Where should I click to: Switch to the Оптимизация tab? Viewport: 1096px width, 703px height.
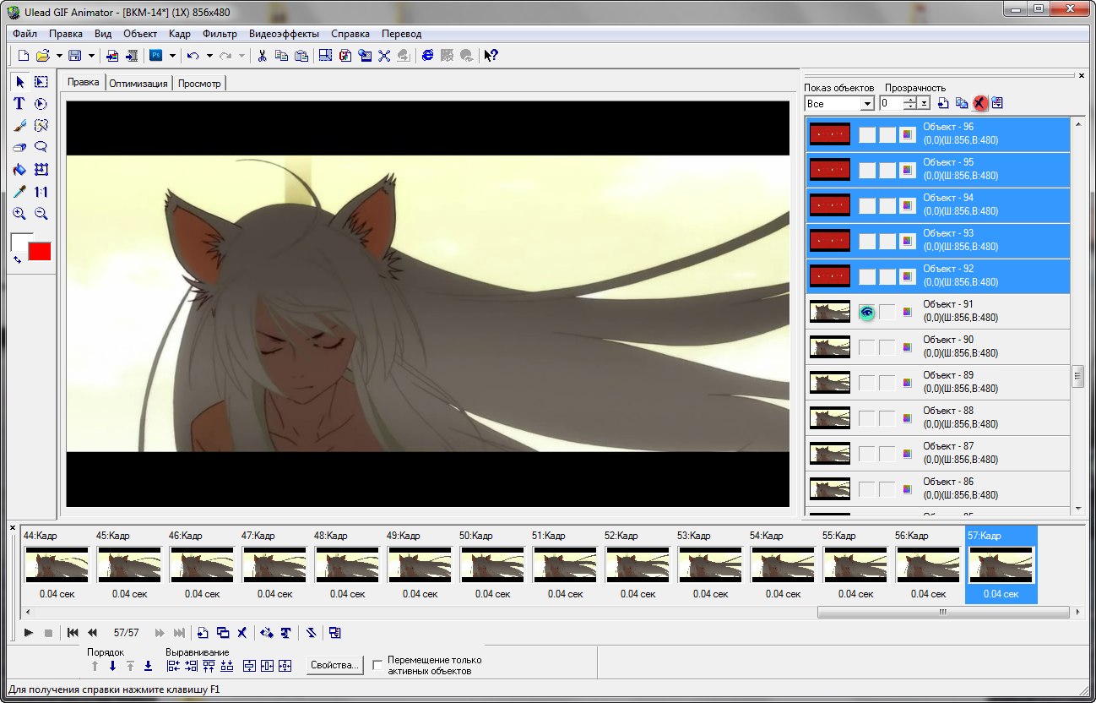click(x=138, y=84)
